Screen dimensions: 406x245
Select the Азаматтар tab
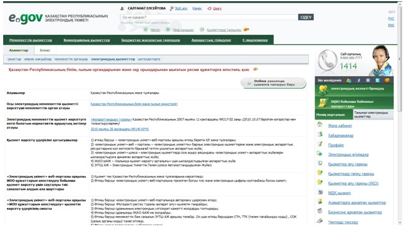(19, 50)
